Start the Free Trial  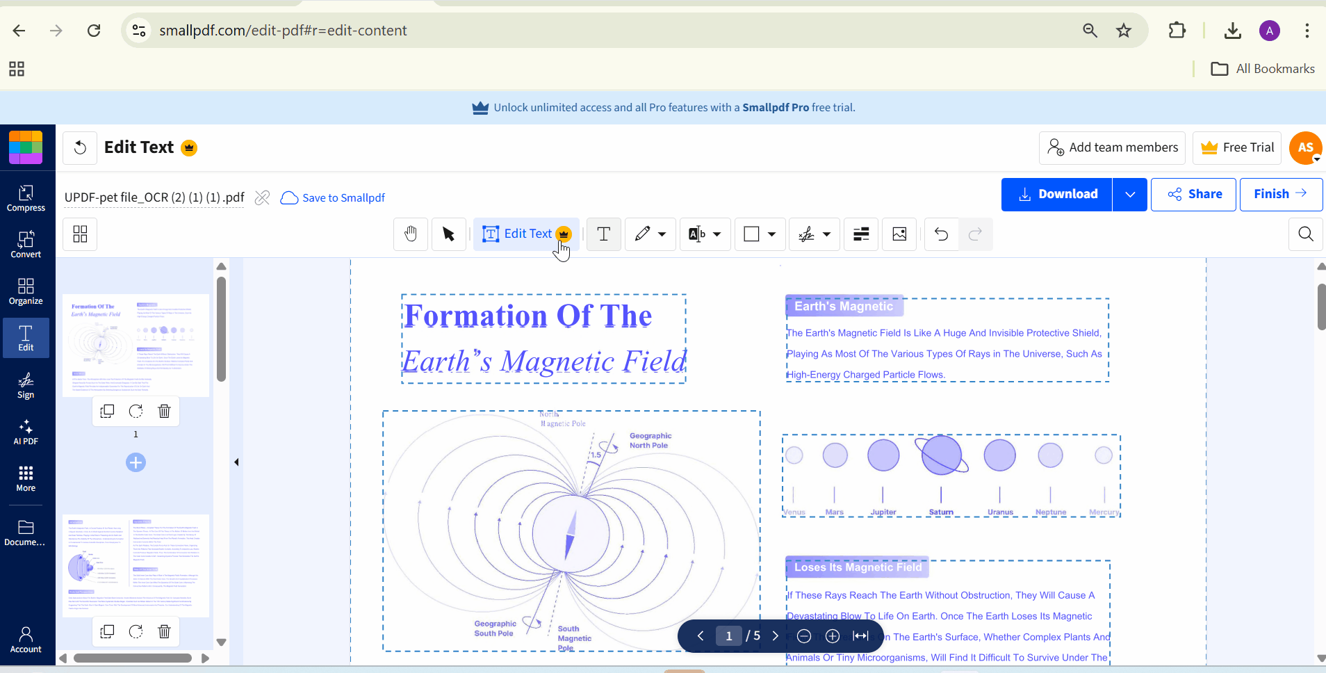point(1237,147)
